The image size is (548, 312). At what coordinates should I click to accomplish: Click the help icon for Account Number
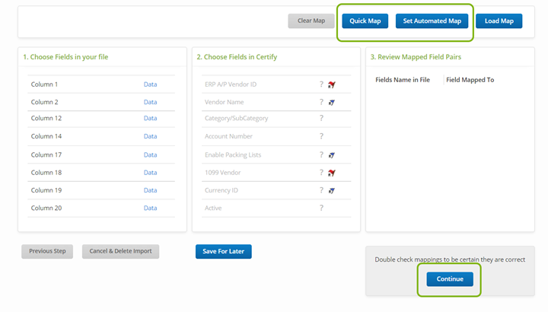click(321, 136)
